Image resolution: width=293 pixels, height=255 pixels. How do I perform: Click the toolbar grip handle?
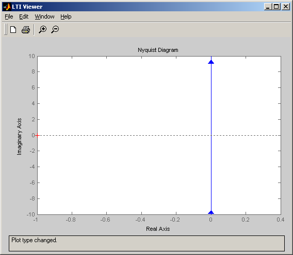tap(6, 29)
